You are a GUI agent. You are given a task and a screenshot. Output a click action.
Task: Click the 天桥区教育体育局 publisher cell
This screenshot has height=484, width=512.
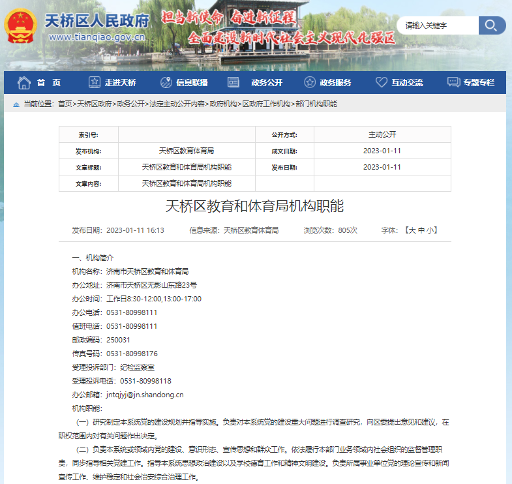click(187, 151)
